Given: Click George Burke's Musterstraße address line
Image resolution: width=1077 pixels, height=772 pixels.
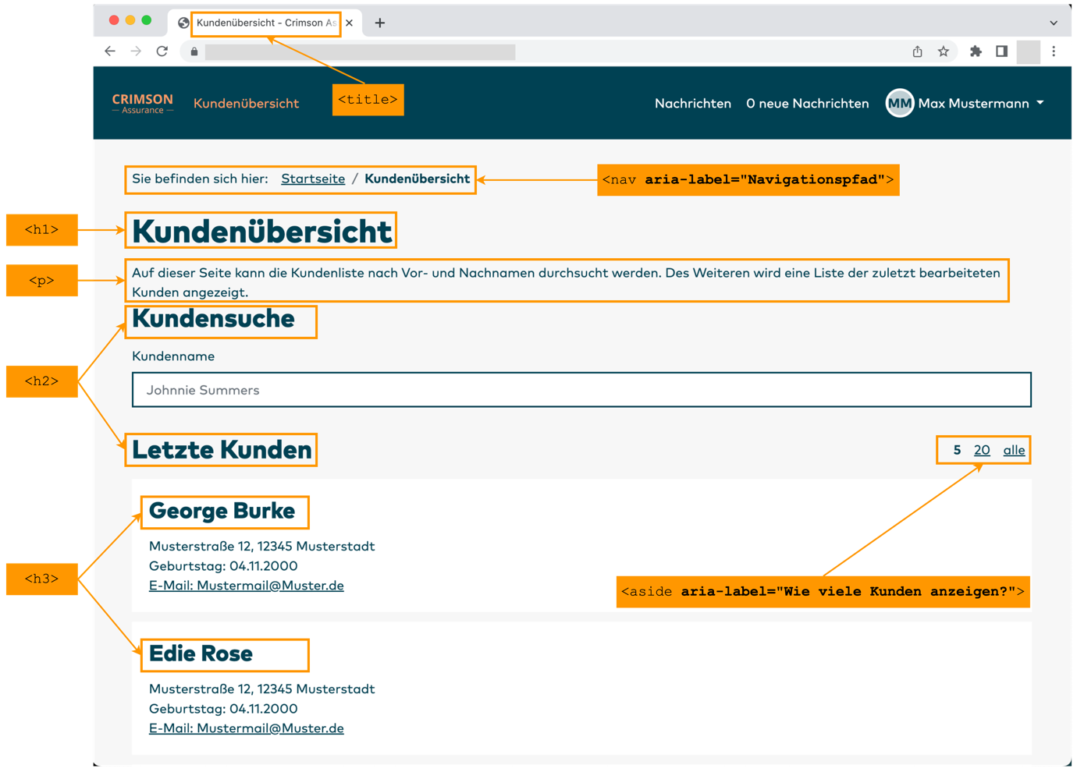Looking at the screenshot, I should [262, 547].
